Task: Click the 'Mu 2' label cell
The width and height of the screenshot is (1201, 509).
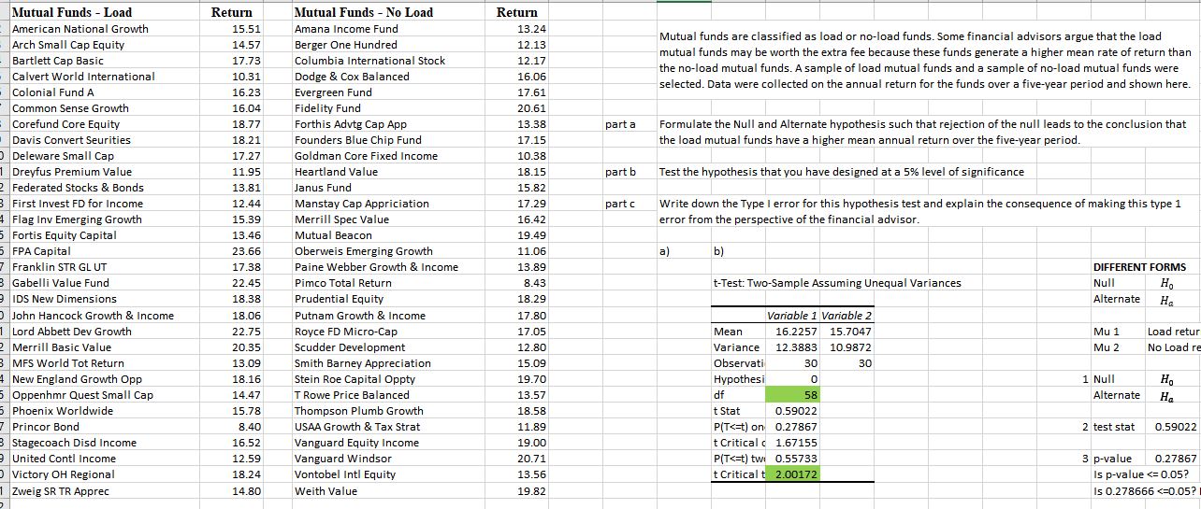Action: (1107, 347)
